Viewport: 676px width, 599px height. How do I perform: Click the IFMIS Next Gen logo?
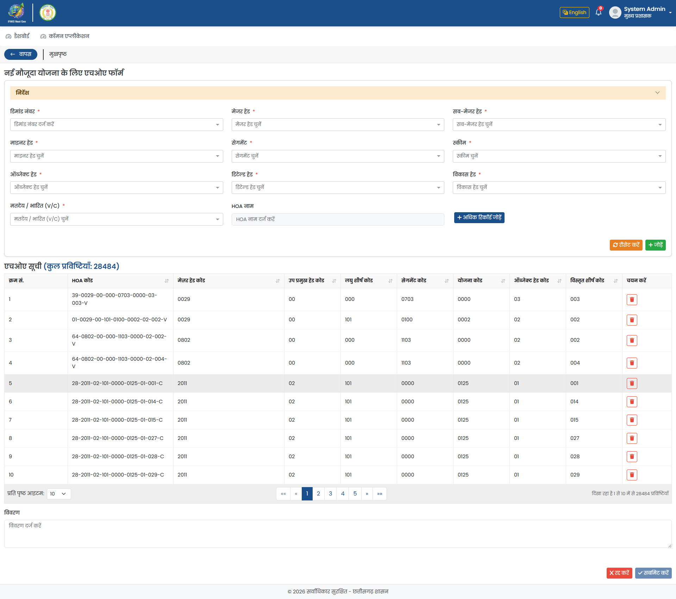pyautogui.click(x=17, y=12)
